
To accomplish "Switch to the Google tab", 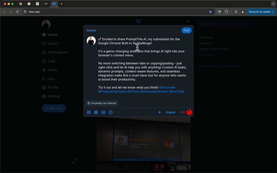I will 29,4.
